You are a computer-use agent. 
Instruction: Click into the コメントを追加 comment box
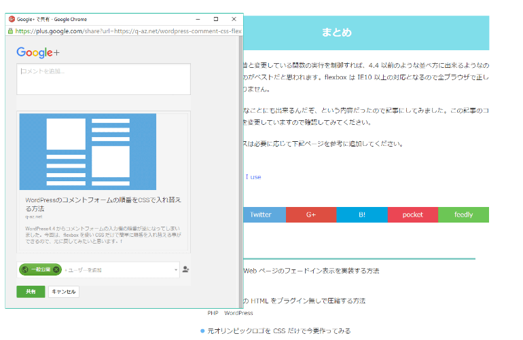click(x=103, y=79)
